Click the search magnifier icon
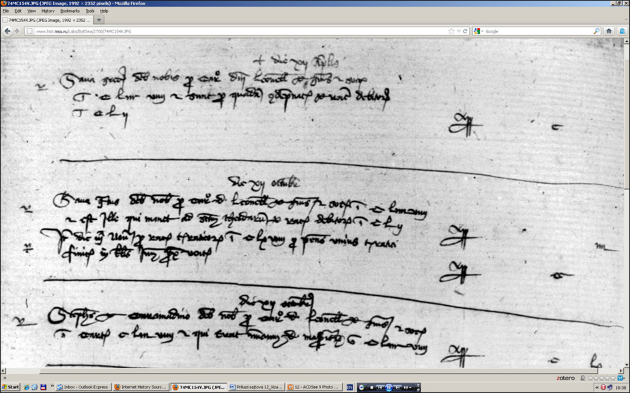This screenshot has height=393, width=630. (x=597, y=31)
